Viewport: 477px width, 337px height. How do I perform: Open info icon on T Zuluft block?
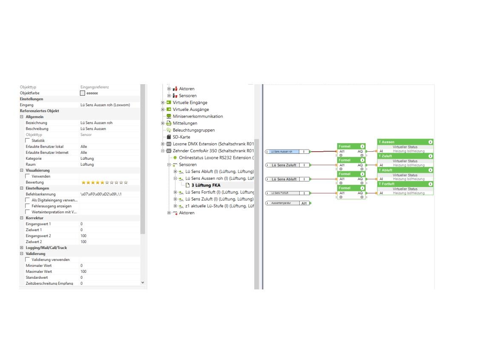(430, 156)
